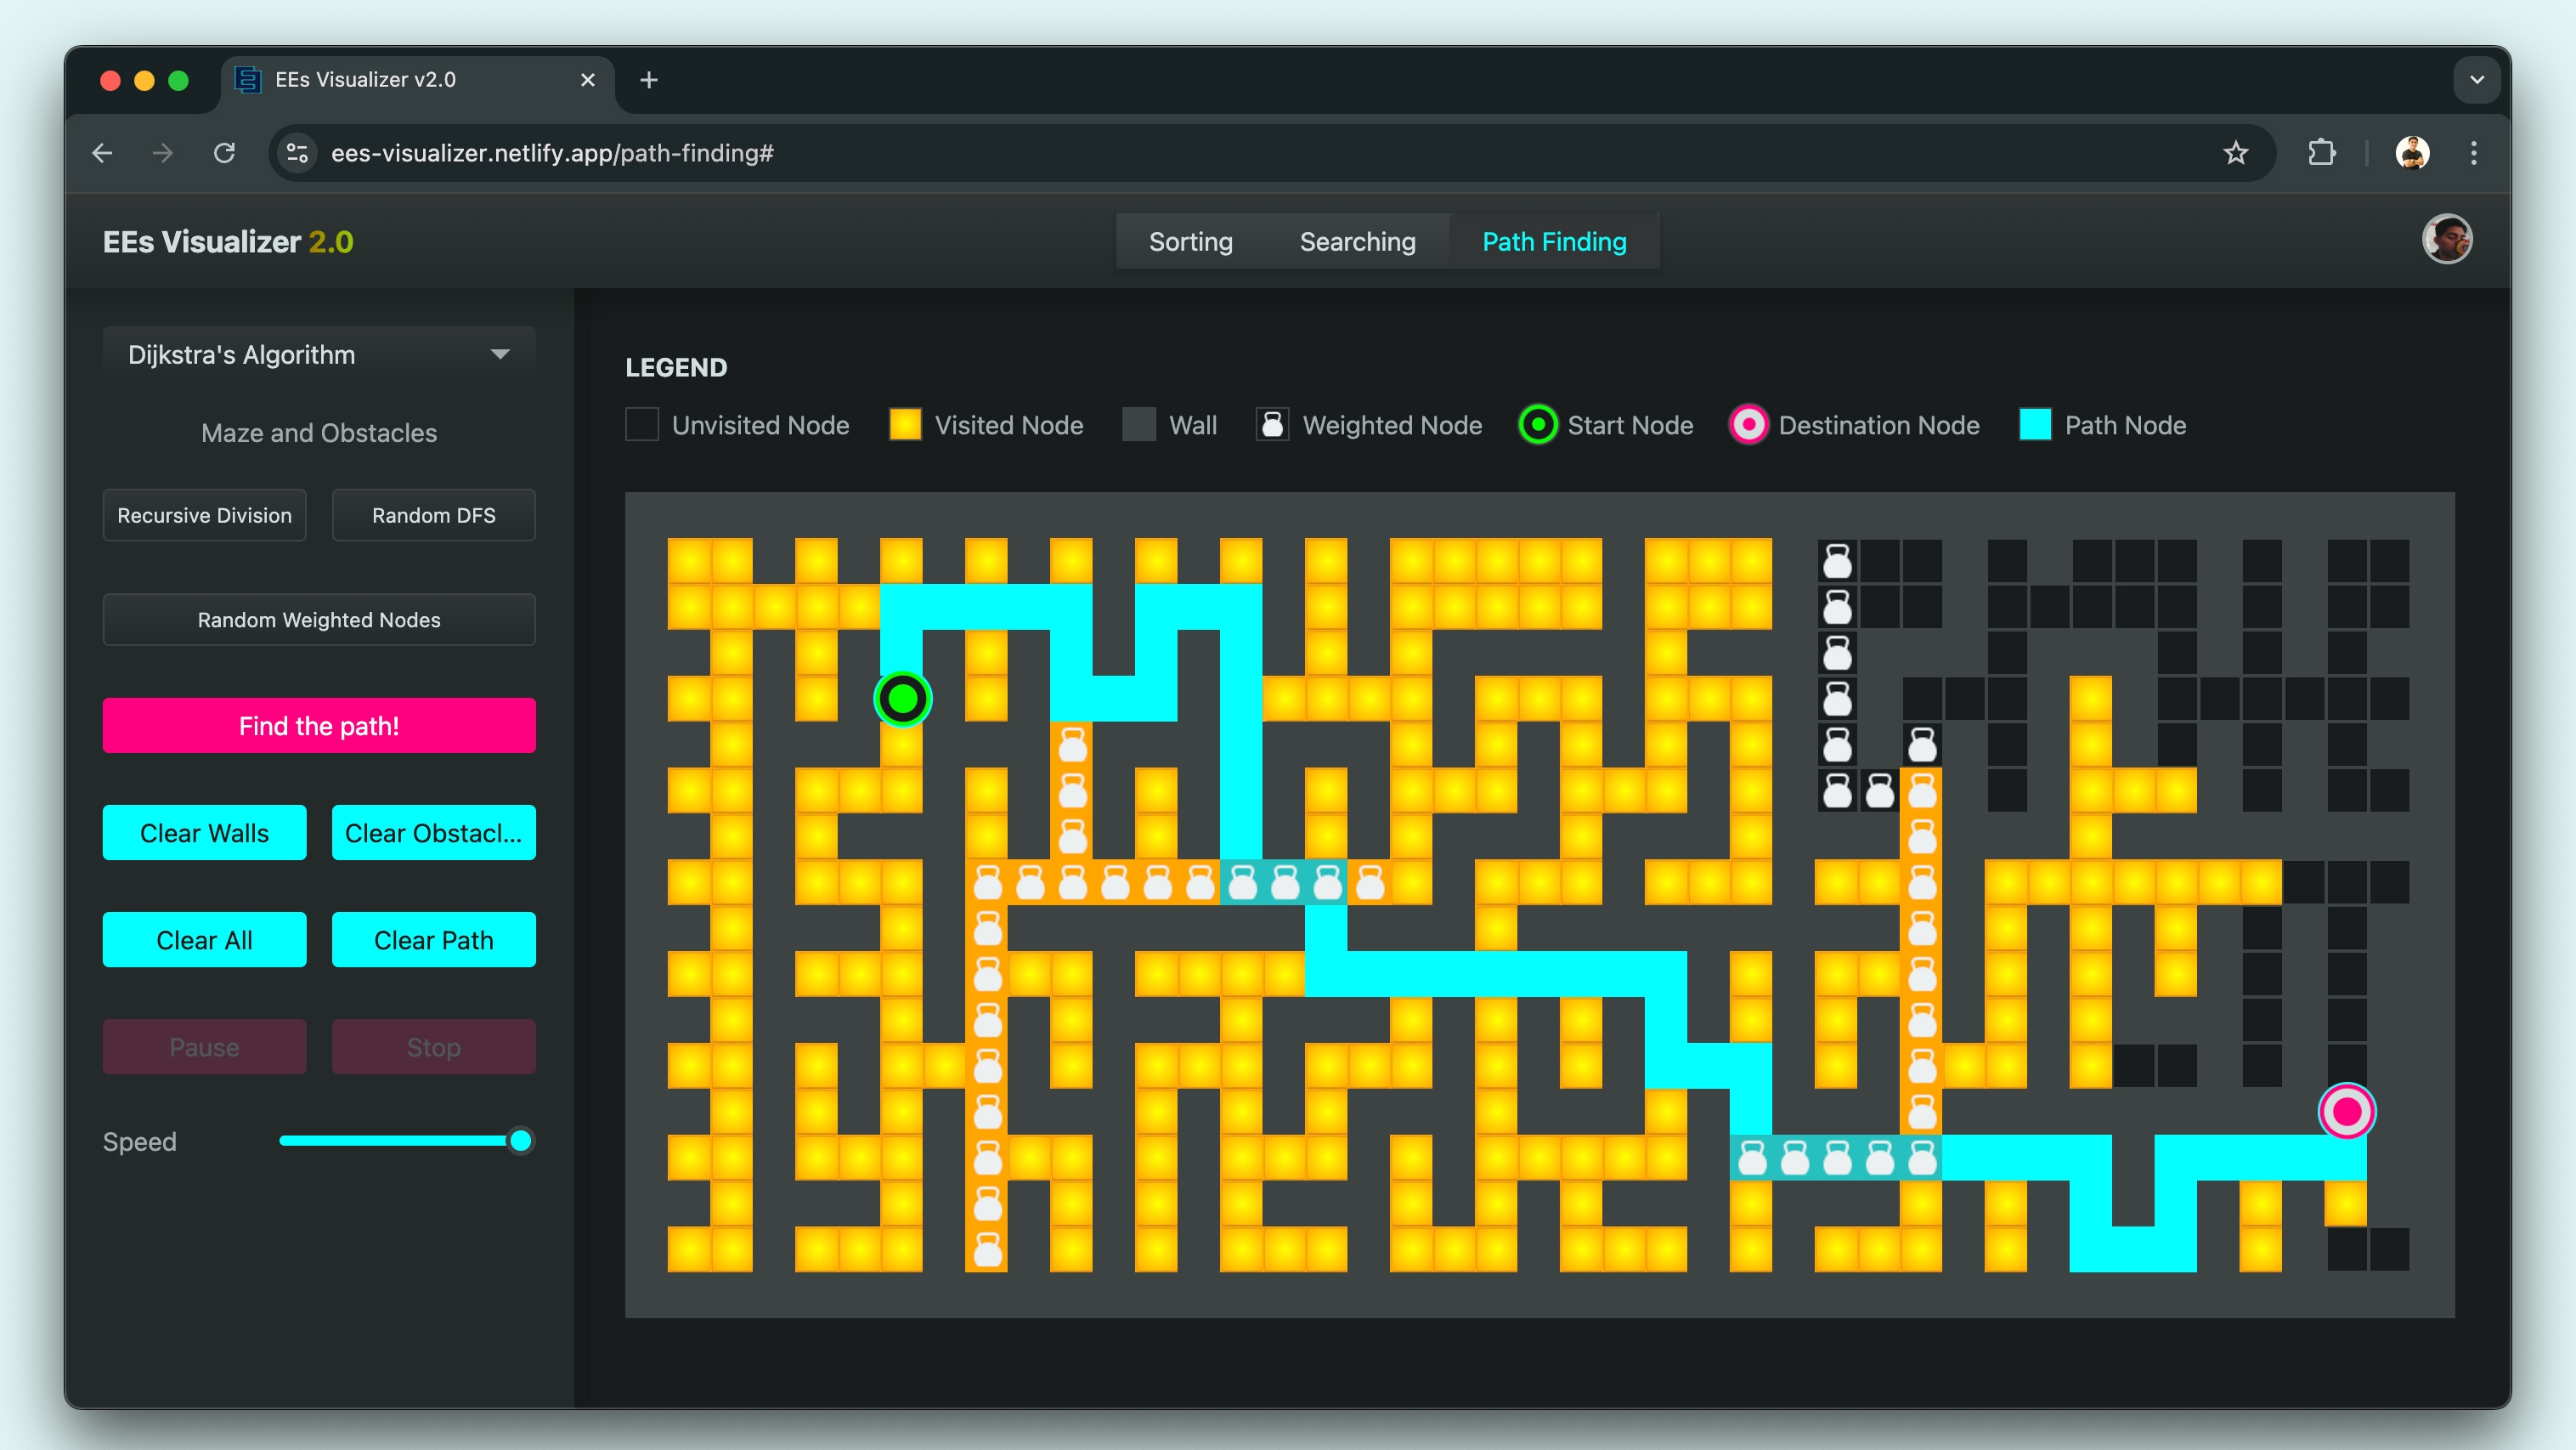2576x1450 pixels.
Task: Open the site information icon in address bar
Action: (297, 153)
